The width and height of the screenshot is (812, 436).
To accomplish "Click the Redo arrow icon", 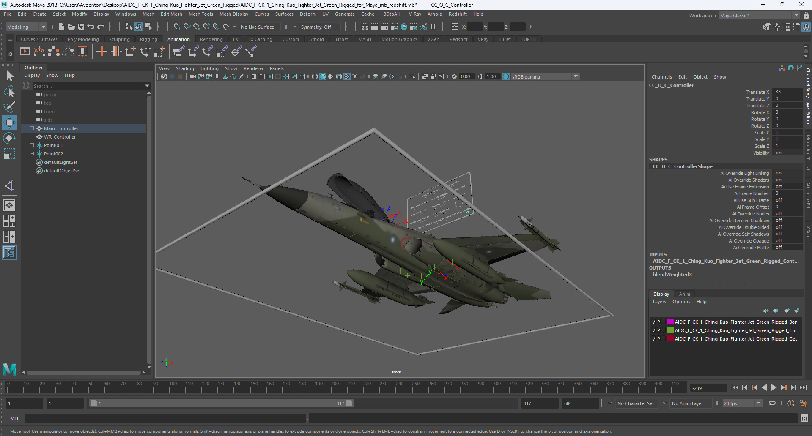I will 101,27.
